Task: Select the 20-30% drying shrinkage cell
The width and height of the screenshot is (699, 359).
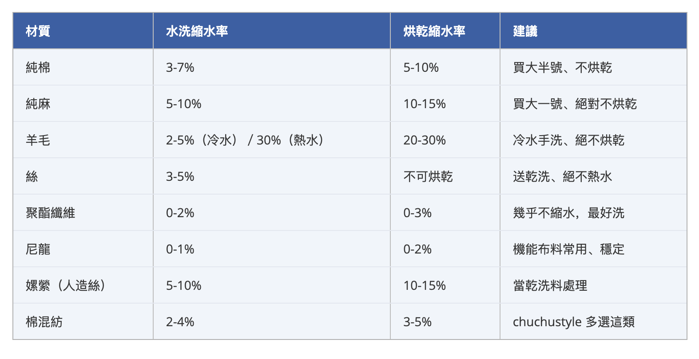Action: 424,140
